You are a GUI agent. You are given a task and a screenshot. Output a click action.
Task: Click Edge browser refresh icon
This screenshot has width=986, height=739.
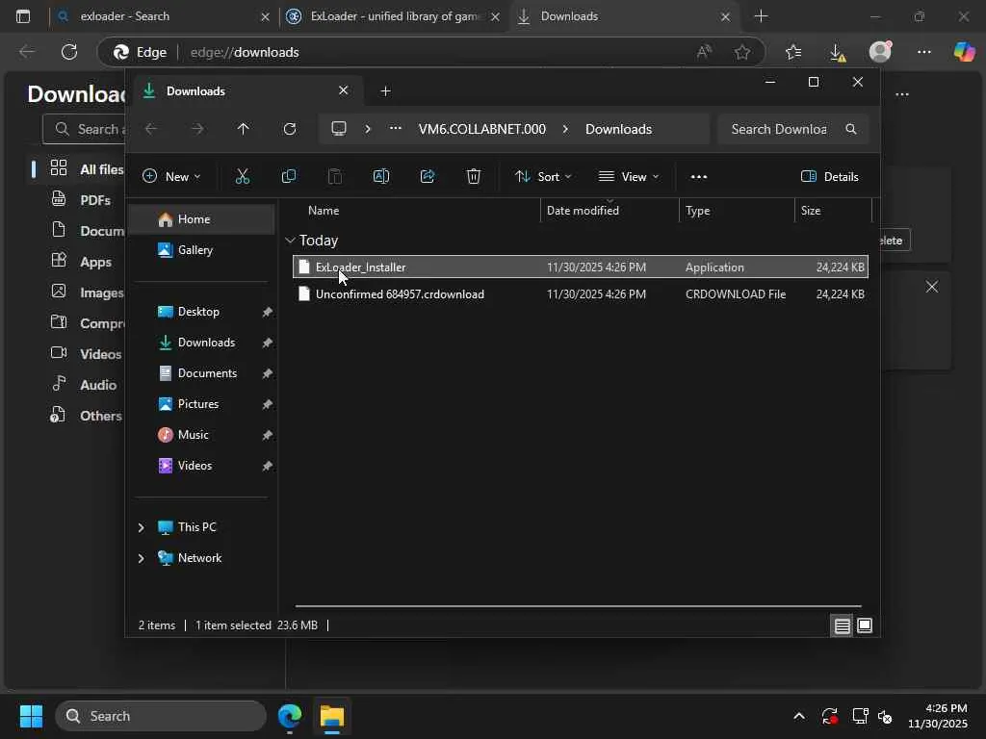(69, 52)
